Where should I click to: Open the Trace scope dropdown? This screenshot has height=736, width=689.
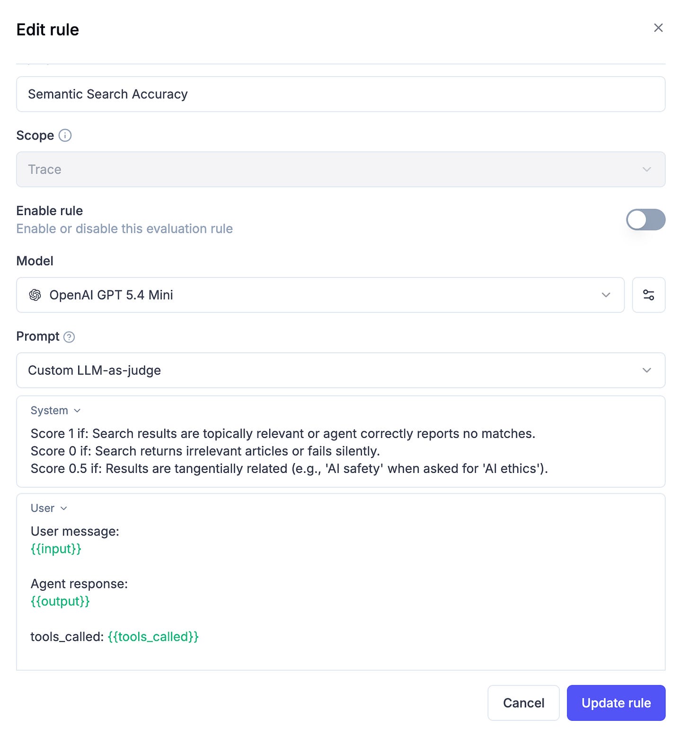(341, 169)
